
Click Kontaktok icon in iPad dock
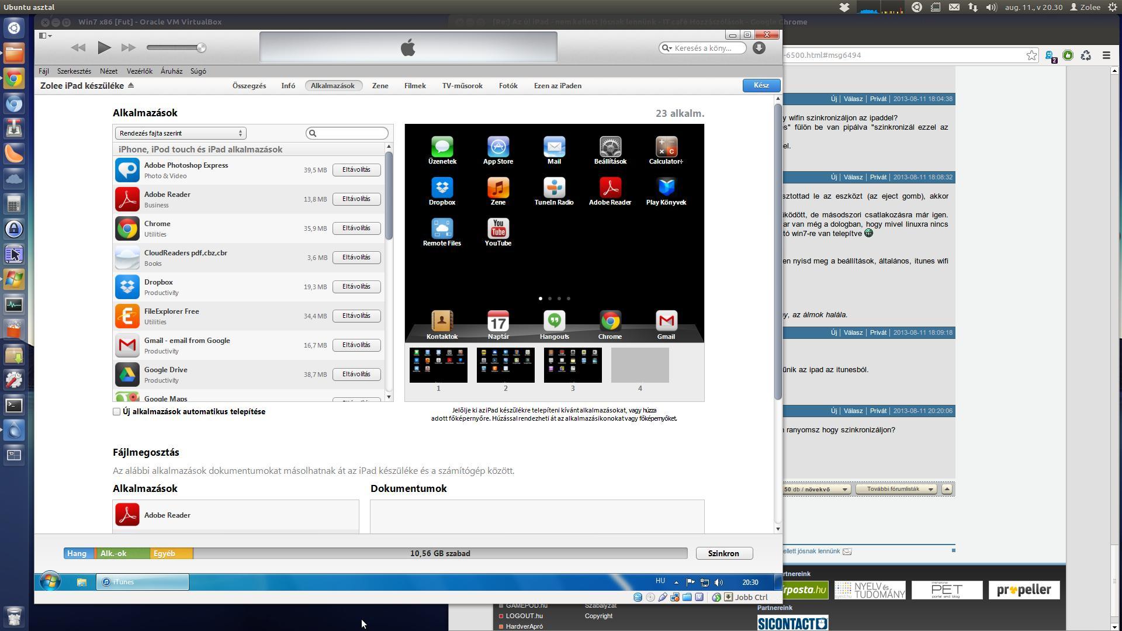pos(442,321)
